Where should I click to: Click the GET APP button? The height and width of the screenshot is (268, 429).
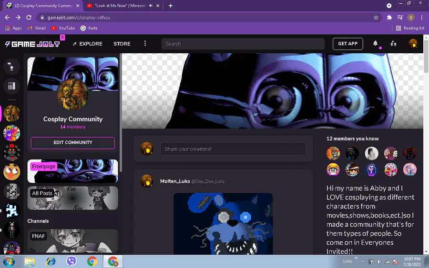click(348, 44)
